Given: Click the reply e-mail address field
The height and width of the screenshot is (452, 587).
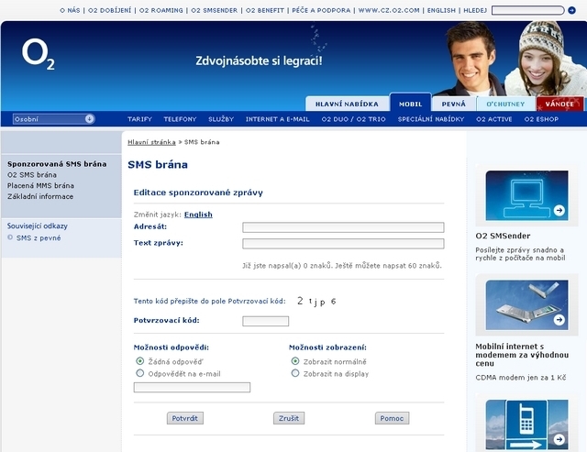Looking at the screenshot, I should click(x=192, y=387).
